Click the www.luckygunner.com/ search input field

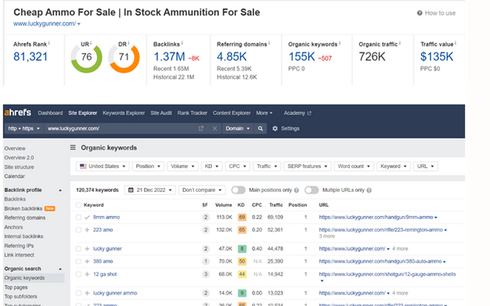tap(121, 129)
